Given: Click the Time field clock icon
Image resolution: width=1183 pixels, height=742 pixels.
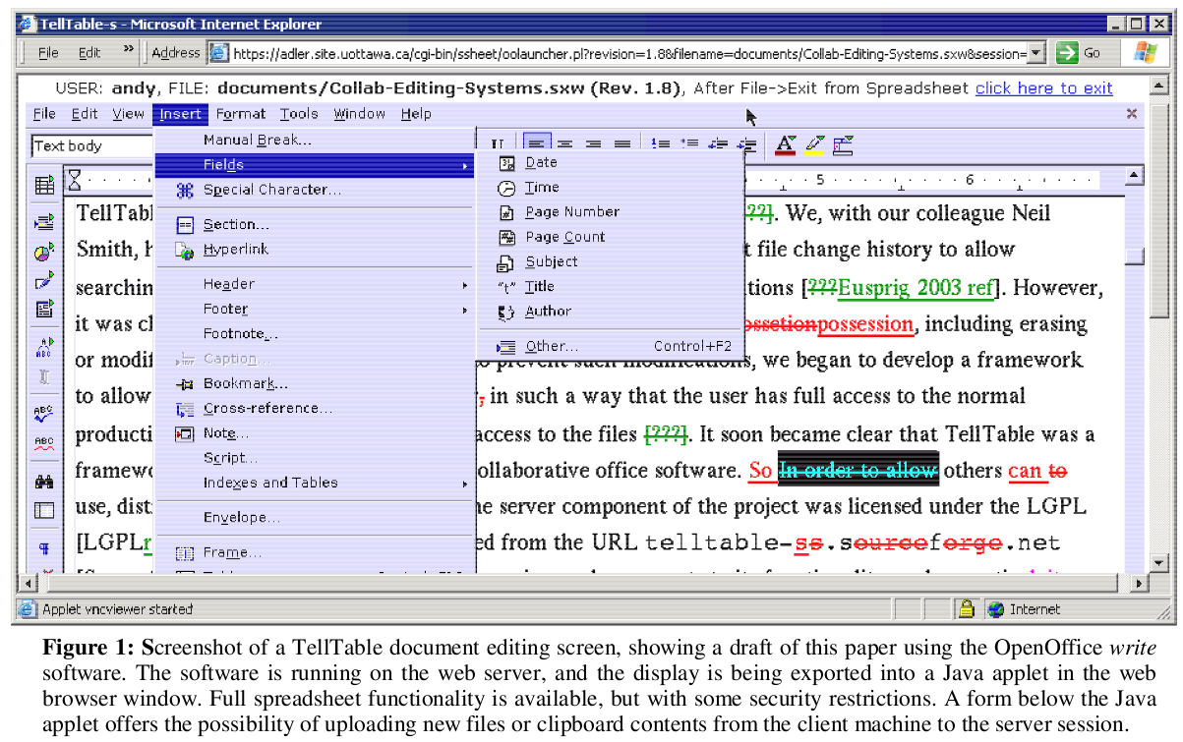Looking at the screenshot, I should point(507,188).
